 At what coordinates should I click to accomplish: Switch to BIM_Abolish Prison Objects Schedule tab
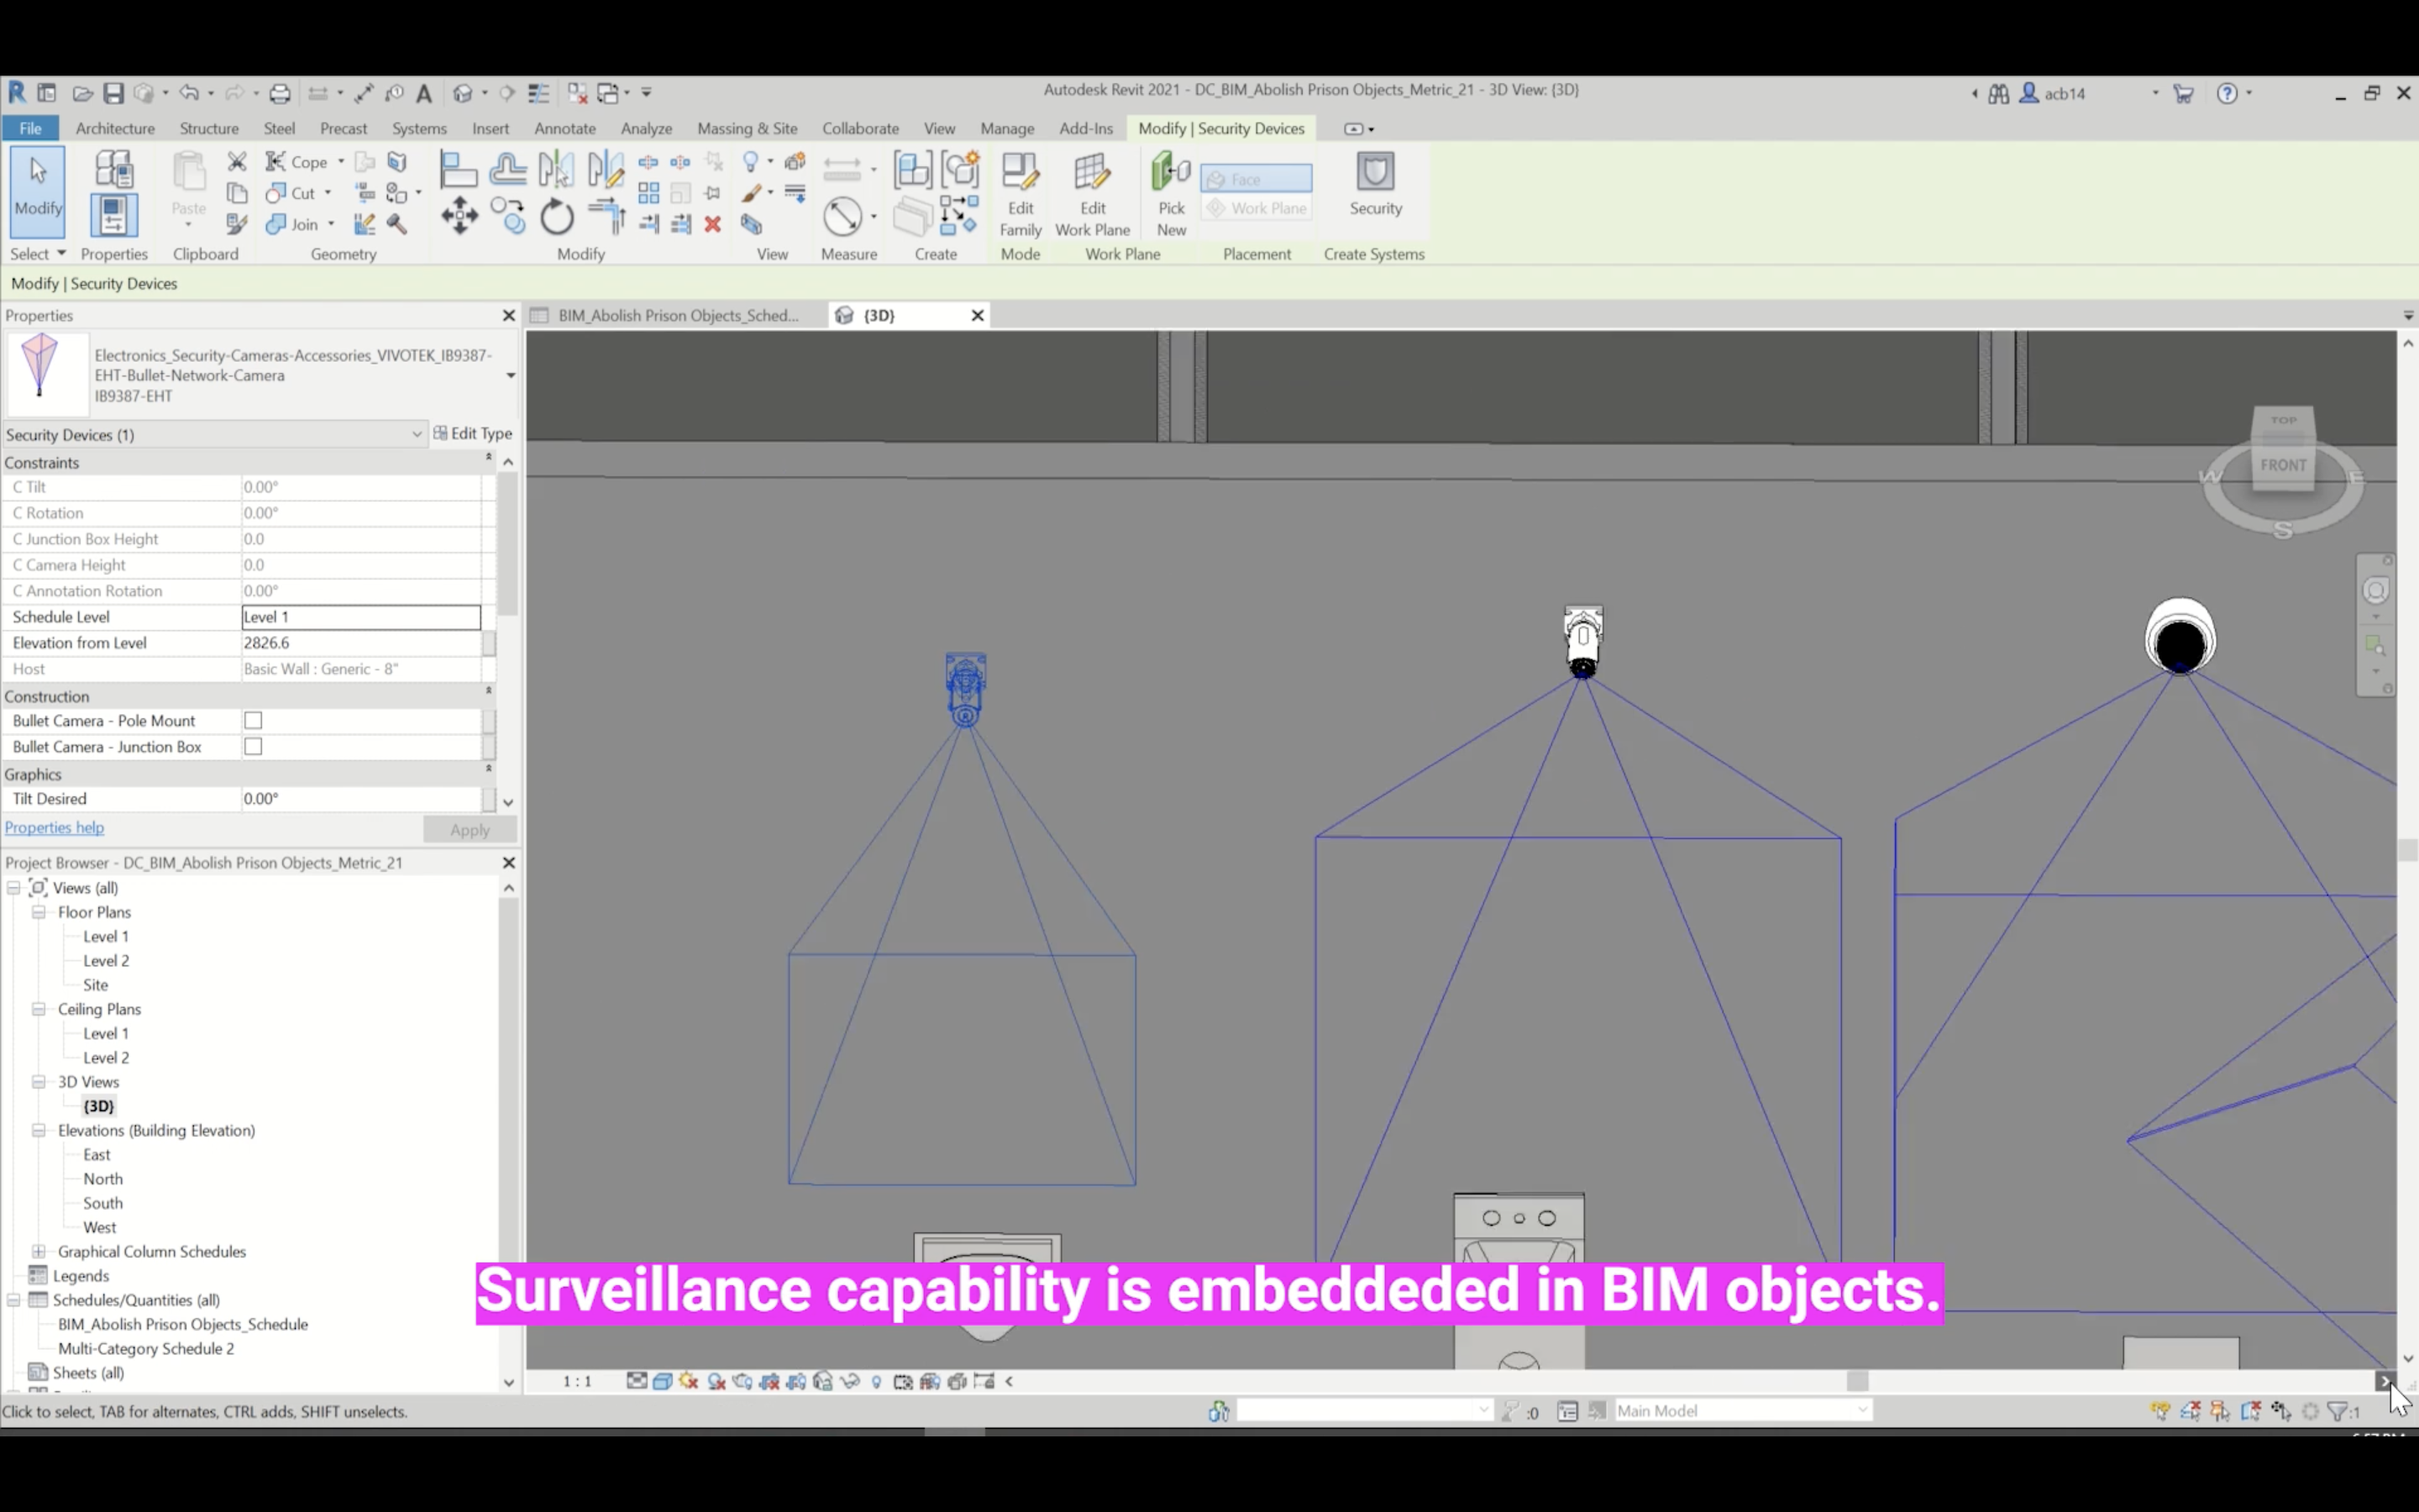coord(677,316)
